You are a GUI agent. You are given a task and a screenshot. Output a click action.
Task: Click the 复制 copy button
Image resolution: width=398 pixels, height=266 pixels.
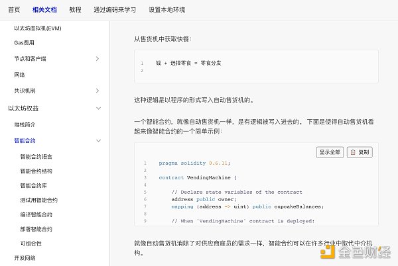360,152
